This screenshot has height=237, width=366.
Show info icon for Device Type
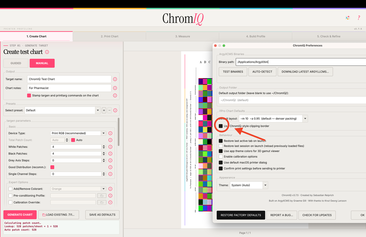[110, 133]
